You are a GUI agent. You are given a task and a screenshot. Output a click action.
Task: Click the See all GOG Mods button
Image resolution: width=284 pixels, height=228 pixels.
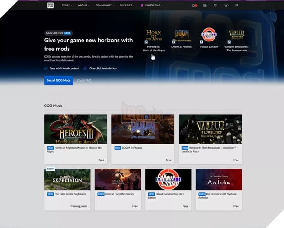click(x=59, y=80)
